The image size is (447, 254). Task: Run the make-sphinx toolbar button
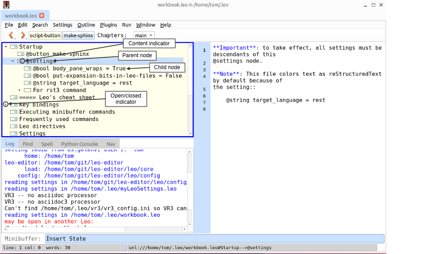click(x=78, y=35)
